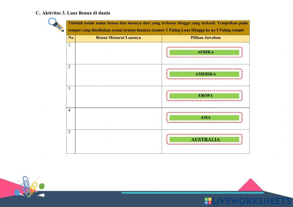Click the 'Pilihan Jawaban' column header
The height and width of the screenshot is (207, 293).
point(205,38)
